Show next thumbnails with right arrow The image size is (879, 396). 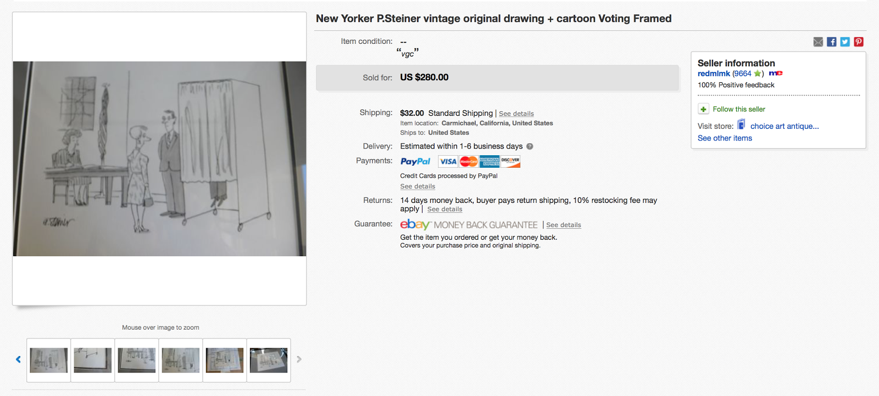point(299,359)
